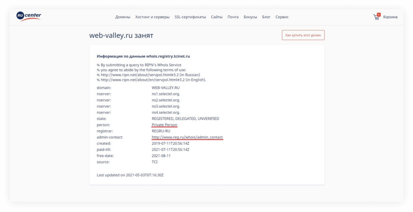Open the Сайты menu
The image size is (413, 212).
click(x=217, y=17)
